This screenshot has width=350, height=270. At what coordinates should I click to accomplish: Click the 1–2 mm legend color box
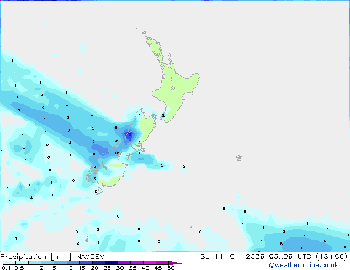pyautogui.click(x=35, y=263)
